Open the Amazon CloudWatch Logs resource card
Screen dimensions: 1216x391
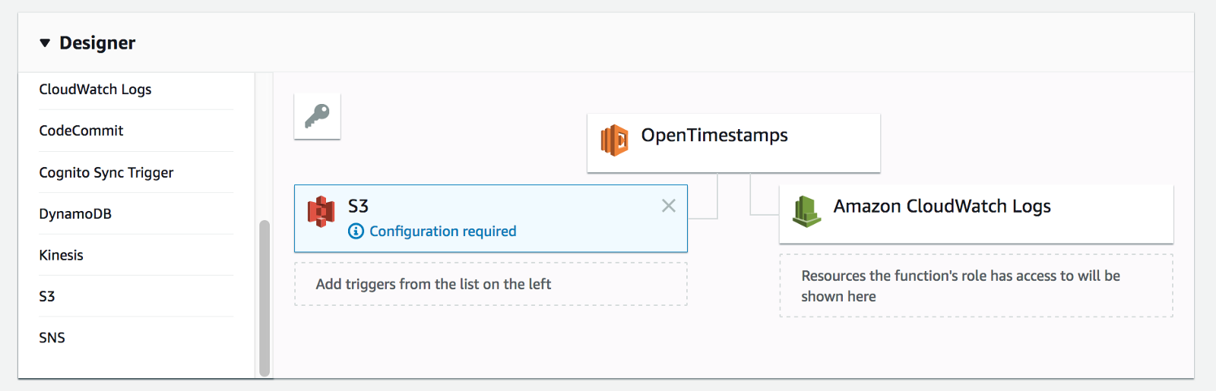pos(977,213)
